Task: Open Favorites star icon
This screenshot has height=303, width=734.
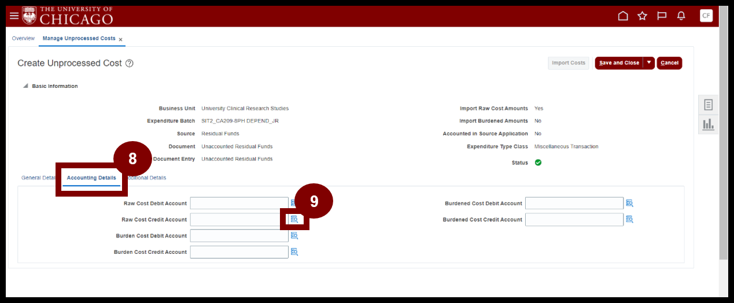Action: coord(642,16)
